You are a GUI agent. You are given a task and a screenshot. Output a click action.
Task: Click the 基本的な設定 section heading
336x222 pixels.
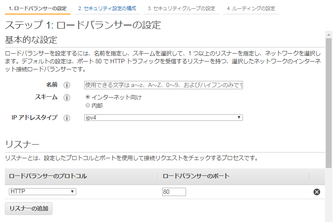point(31,40)
